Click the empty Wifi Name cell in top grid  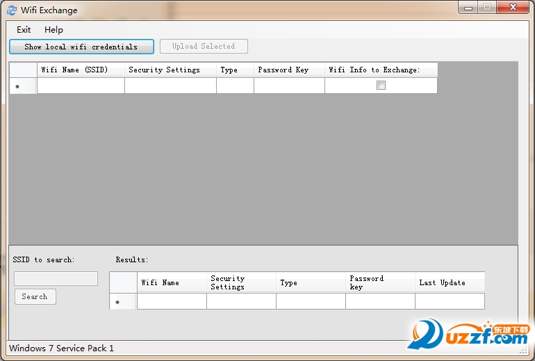click(81, 86)
